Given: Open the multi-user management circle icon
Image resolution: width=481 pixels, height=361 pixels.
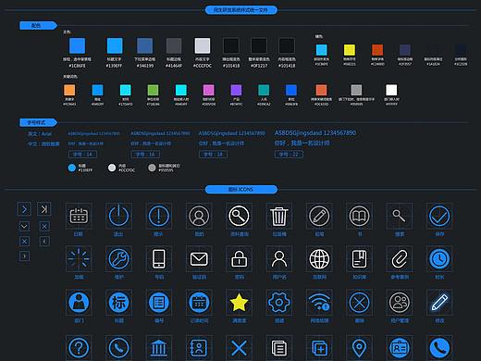Looking at the screenshot, I should (400, 302).
